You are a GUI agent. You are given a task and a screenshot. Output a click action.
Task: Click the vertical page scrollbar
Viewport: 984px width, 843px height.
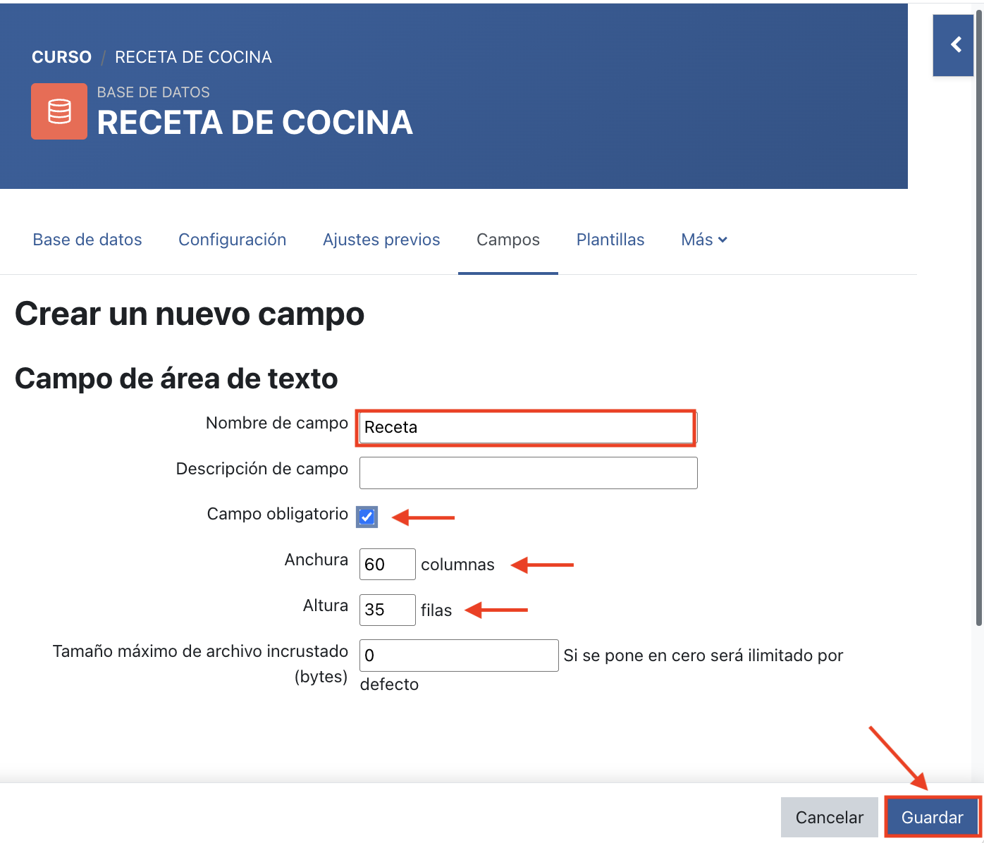coord(979,317)
